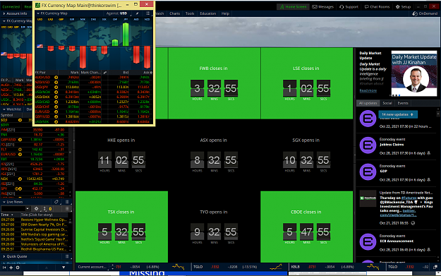The width and height of the screenshot is (441, 276).
Task: Open the sidebar gadget settings icon
Action: point(18,268)
